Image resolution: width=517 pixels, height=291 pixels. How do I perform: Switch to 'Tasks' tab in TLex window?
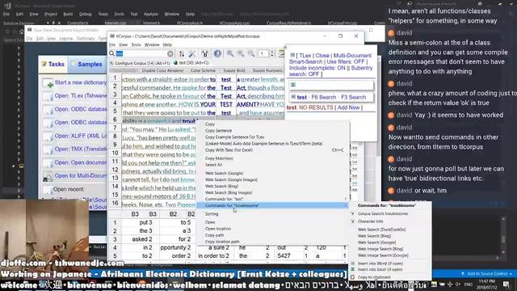(53, 64)
